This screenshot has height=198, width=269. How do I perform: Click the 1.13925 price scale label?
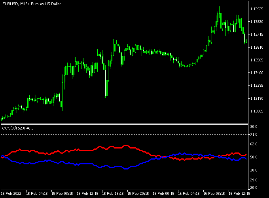(257, 9)
